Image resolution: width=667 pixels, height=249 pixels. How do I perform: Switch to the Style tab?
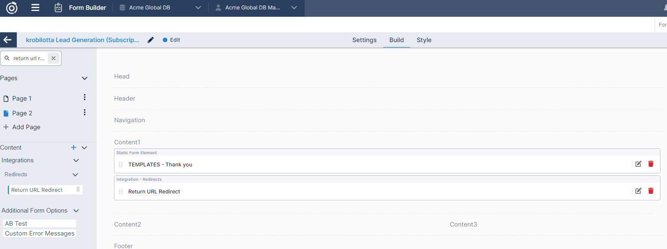[424, 40]
